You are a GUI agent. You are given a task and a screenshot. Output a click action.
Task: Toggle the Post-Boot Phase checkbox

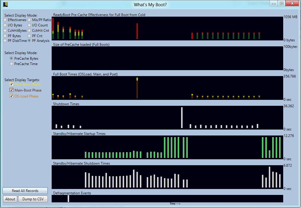12,84
